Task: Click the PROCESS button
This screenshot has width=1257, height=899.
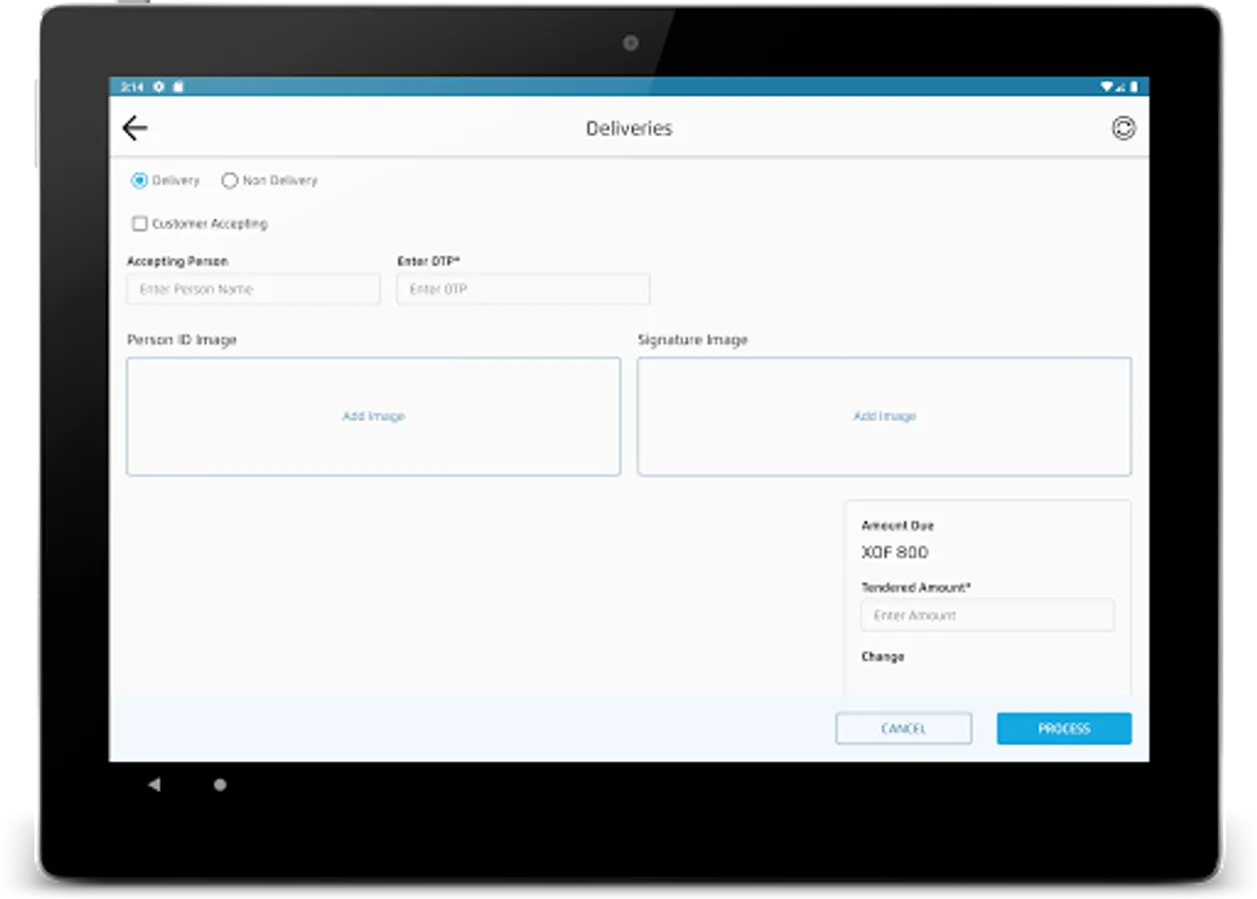Action: [1064, 729]
